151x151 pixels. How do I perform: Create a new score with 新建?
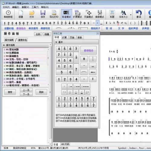point(21,14)
